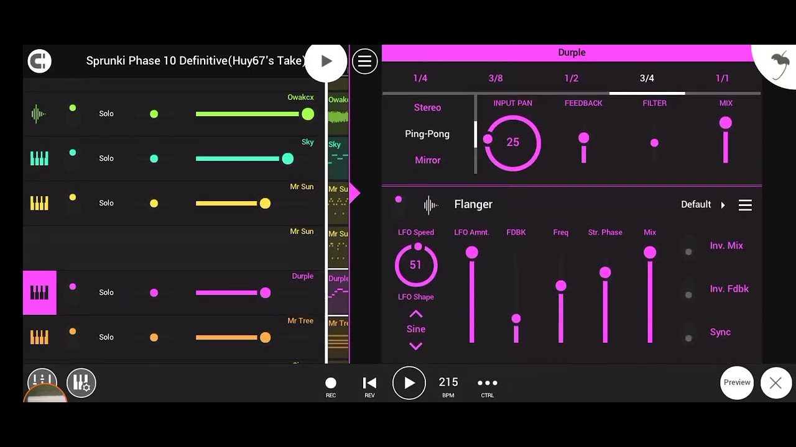Open the Default preset dropdown
Viewport: 796px width, 447px height.
pyautogui.click(x=703, y=204)
